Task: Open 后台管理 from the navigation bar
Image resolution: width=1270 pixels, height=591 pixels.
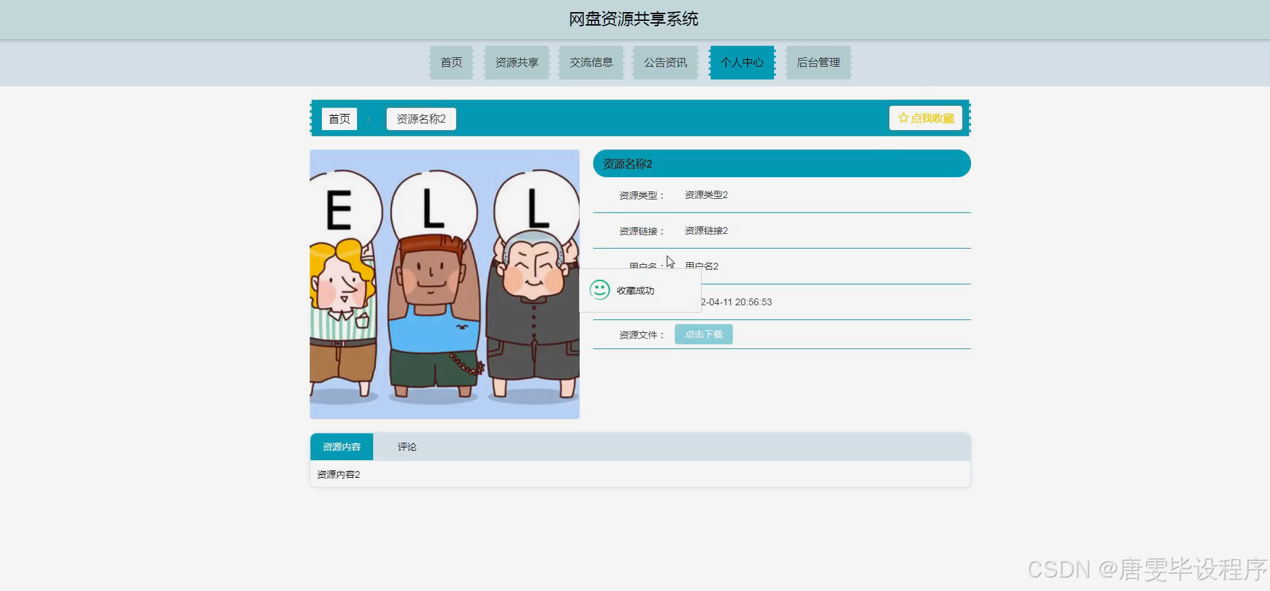Action: [x=819, y=63]
